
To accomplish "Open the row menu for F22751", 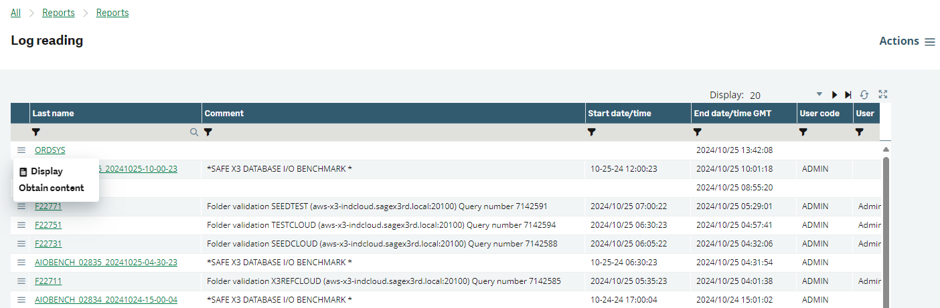I will (21, 225).
